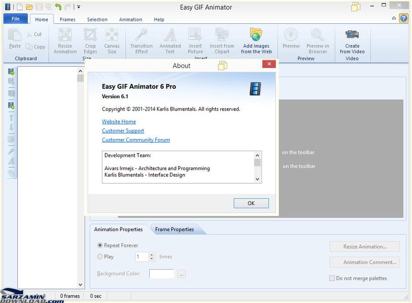Click the add blank frame icon in left toolbar
412x303 pixels.
(x=11, y=105)
